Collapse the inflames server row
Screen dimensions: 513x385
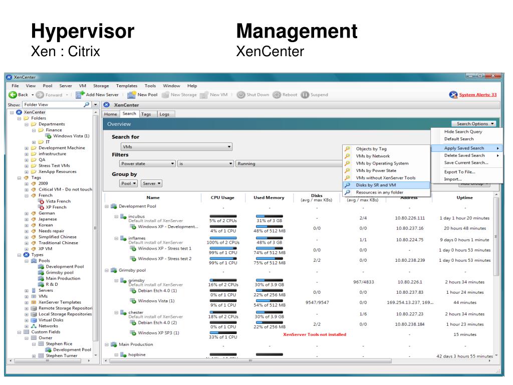[116, 239]
